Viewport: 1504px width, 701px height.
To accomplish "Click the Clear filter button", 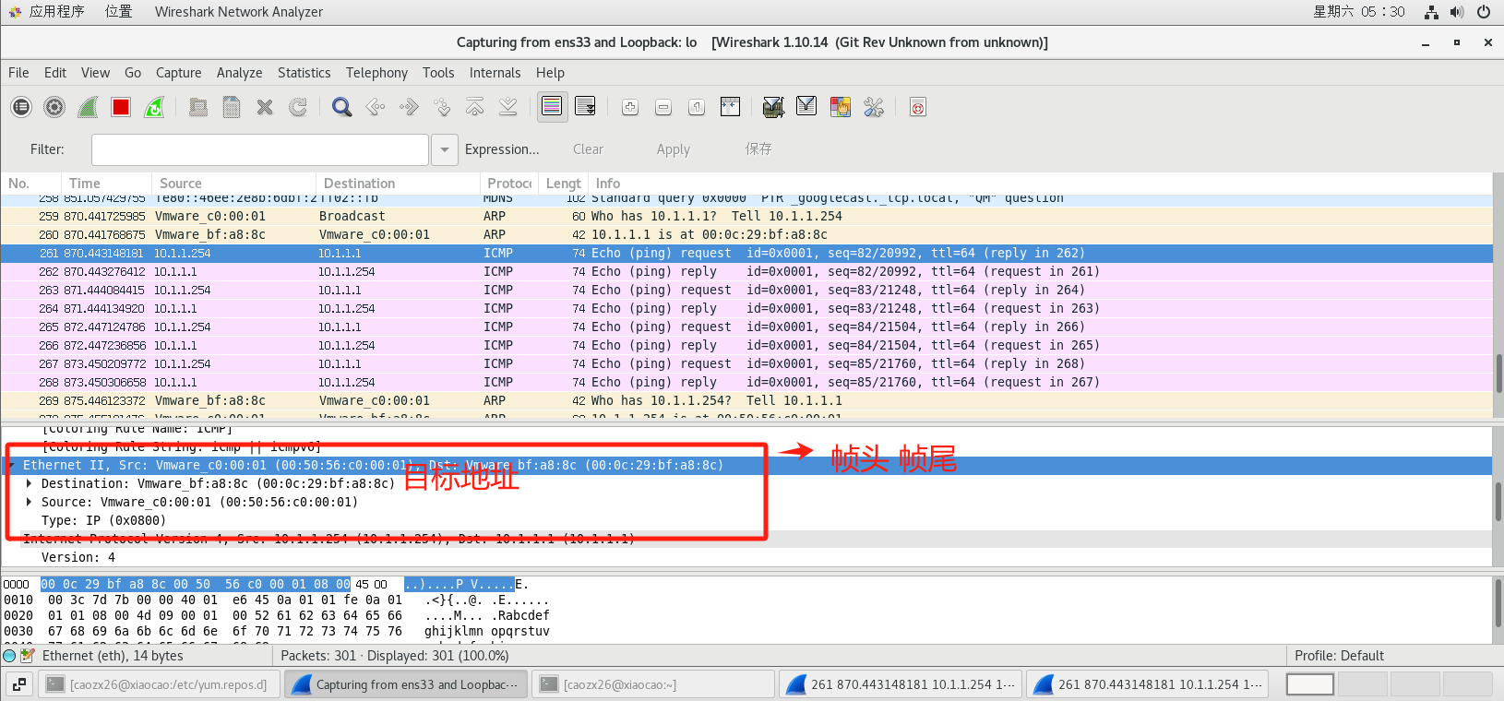I will pyautogui.click(x=588, y=149).
